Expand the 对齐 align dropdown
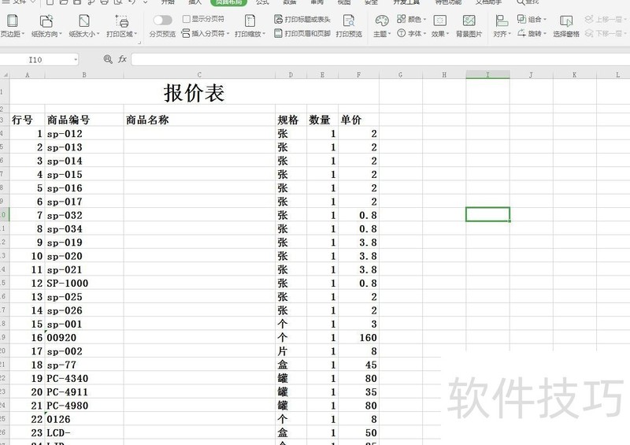The height and width of the screenshot is (445, 630). click(509, 34)
